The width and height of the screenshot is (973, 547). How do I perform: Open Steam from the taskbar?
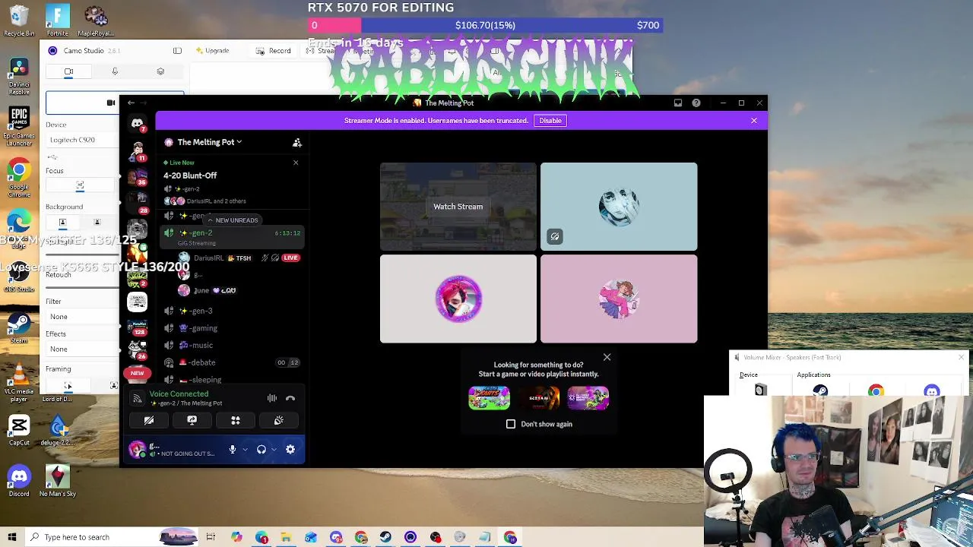(385, 537)
